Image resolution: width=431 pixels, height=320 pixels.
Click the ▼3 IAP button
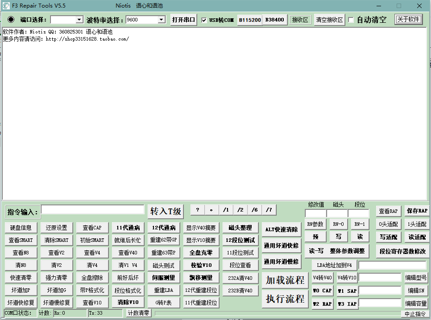[x=347, y=303]
